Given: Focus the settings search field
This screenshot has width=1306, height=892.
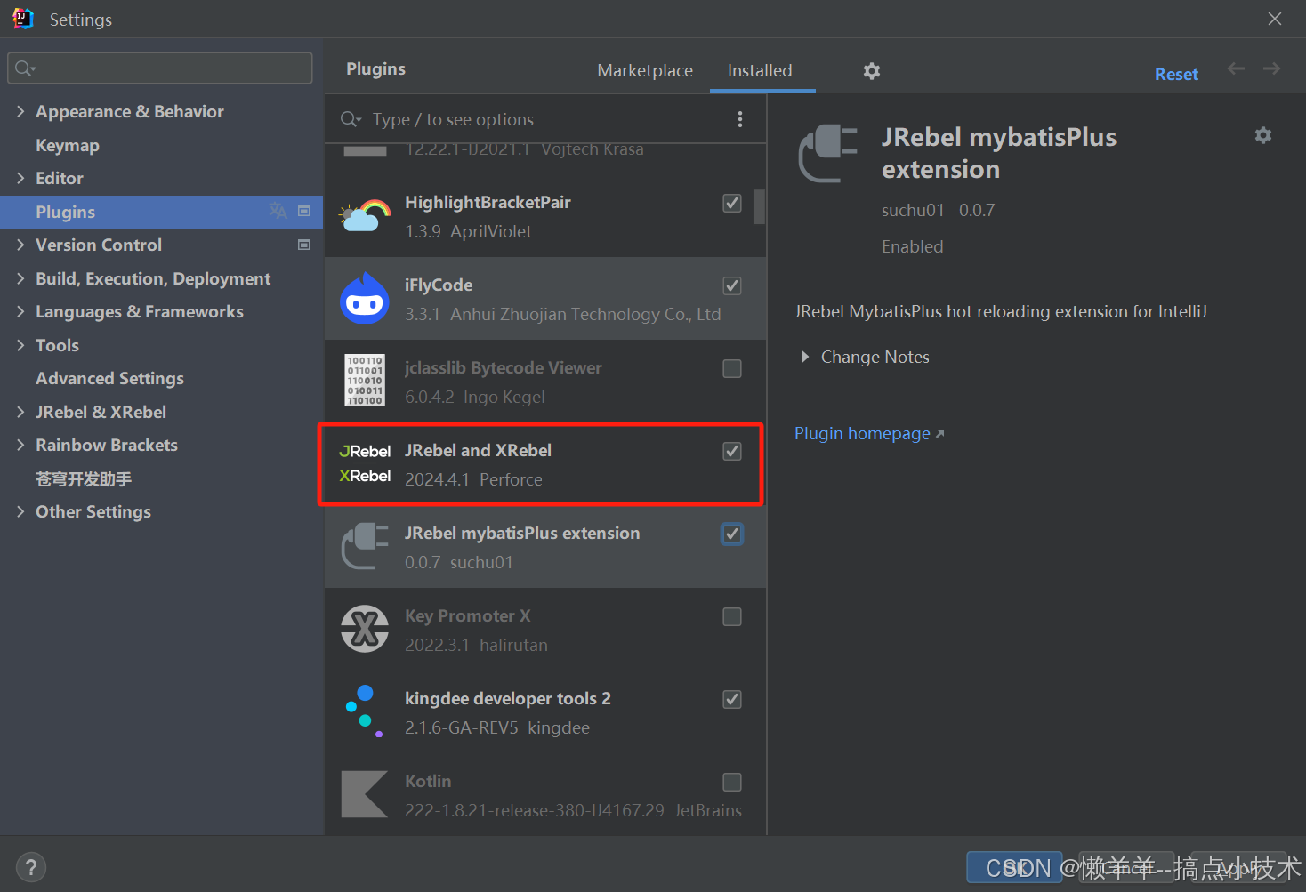Looking at the screenshot, I should point(160,68).
